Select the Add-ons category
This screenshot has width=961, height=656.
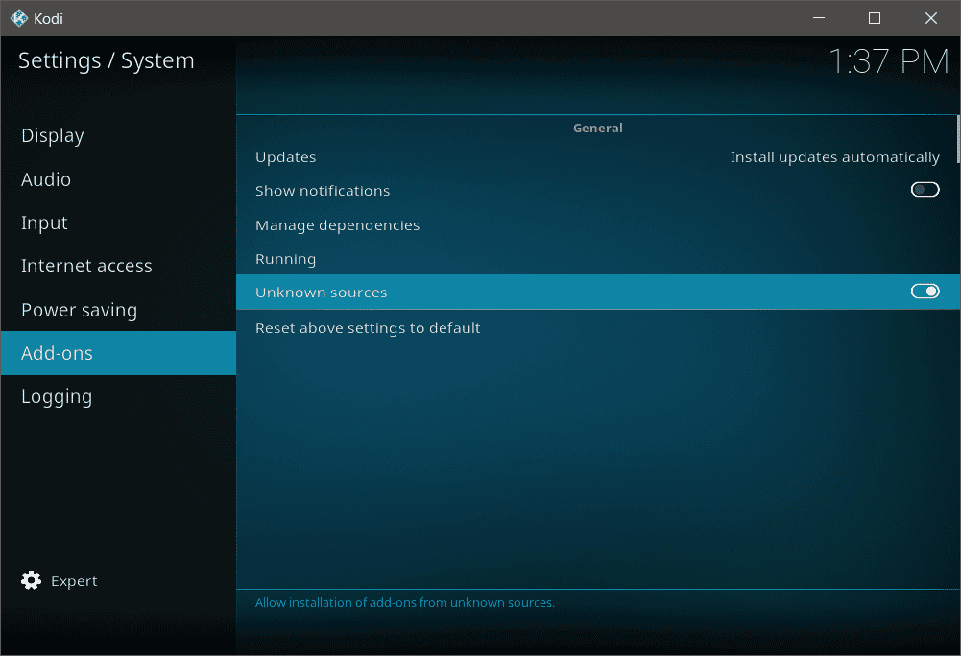coord(118,353)
